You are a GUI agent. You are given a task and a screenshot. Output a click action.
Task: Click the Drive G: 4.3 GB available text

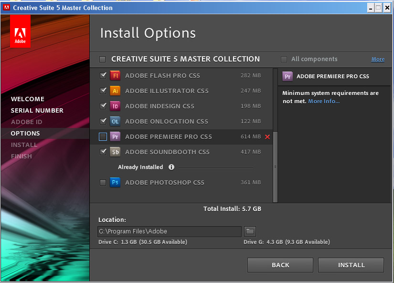tap(287, 242)
